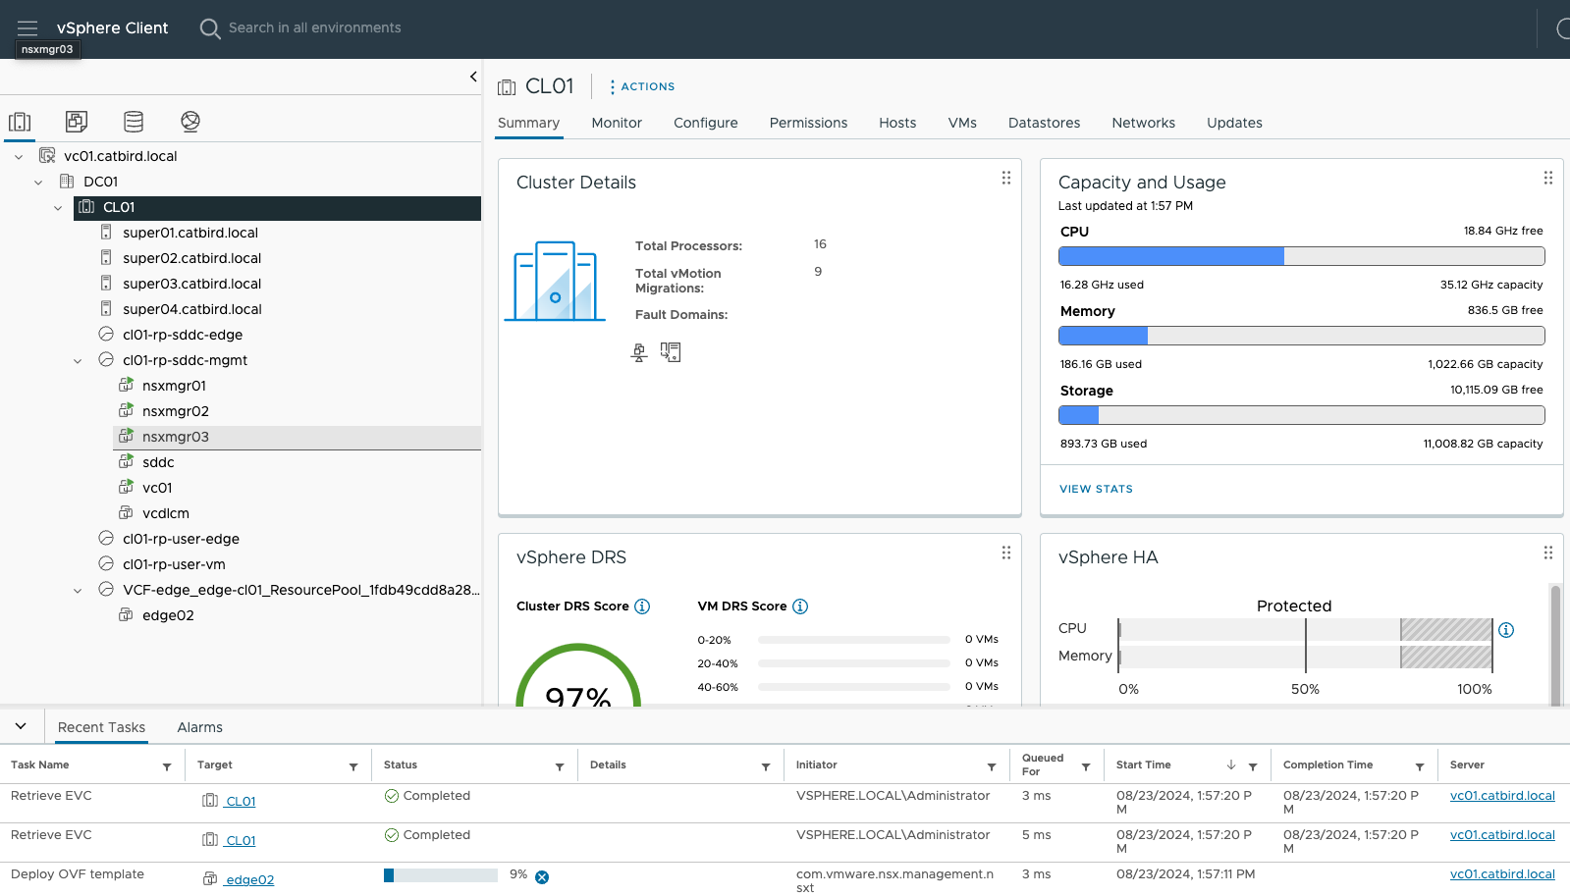The height and width of the screenshot is (896, 1570).
Task: Click the network services icon in Cluster Details
Action: tap(639, 352)
